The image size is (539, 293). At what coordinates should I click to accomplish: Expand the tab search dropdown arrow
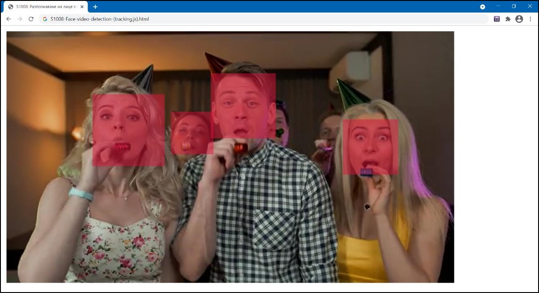coord(483,7)
